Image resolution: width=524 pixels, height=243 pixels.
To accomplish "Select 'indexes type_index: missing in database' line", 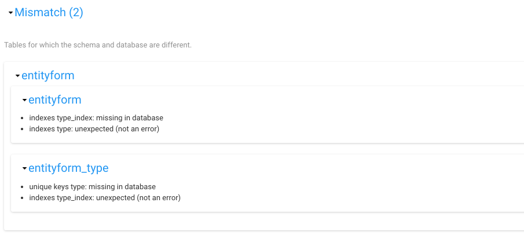I will tap(96, 118).
